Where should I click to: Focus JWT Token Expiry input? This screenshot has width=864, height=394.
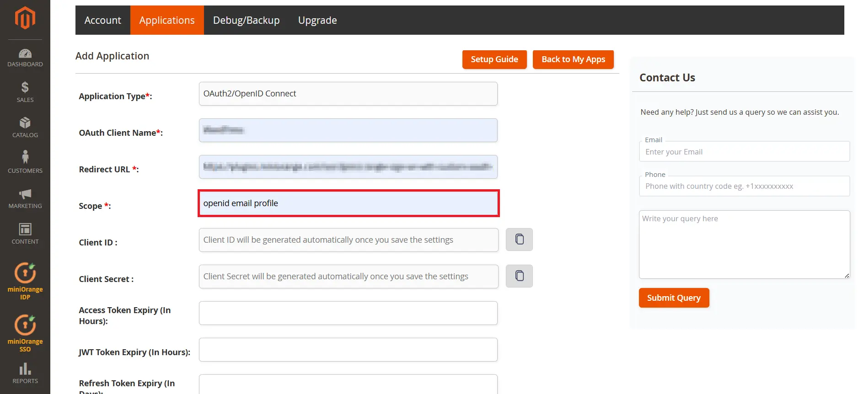(x=348, y=350)
